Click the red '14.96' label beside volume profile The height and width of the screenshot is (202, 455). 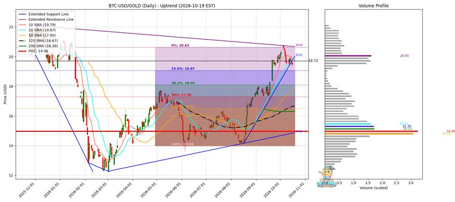click(x=450, y=131)
